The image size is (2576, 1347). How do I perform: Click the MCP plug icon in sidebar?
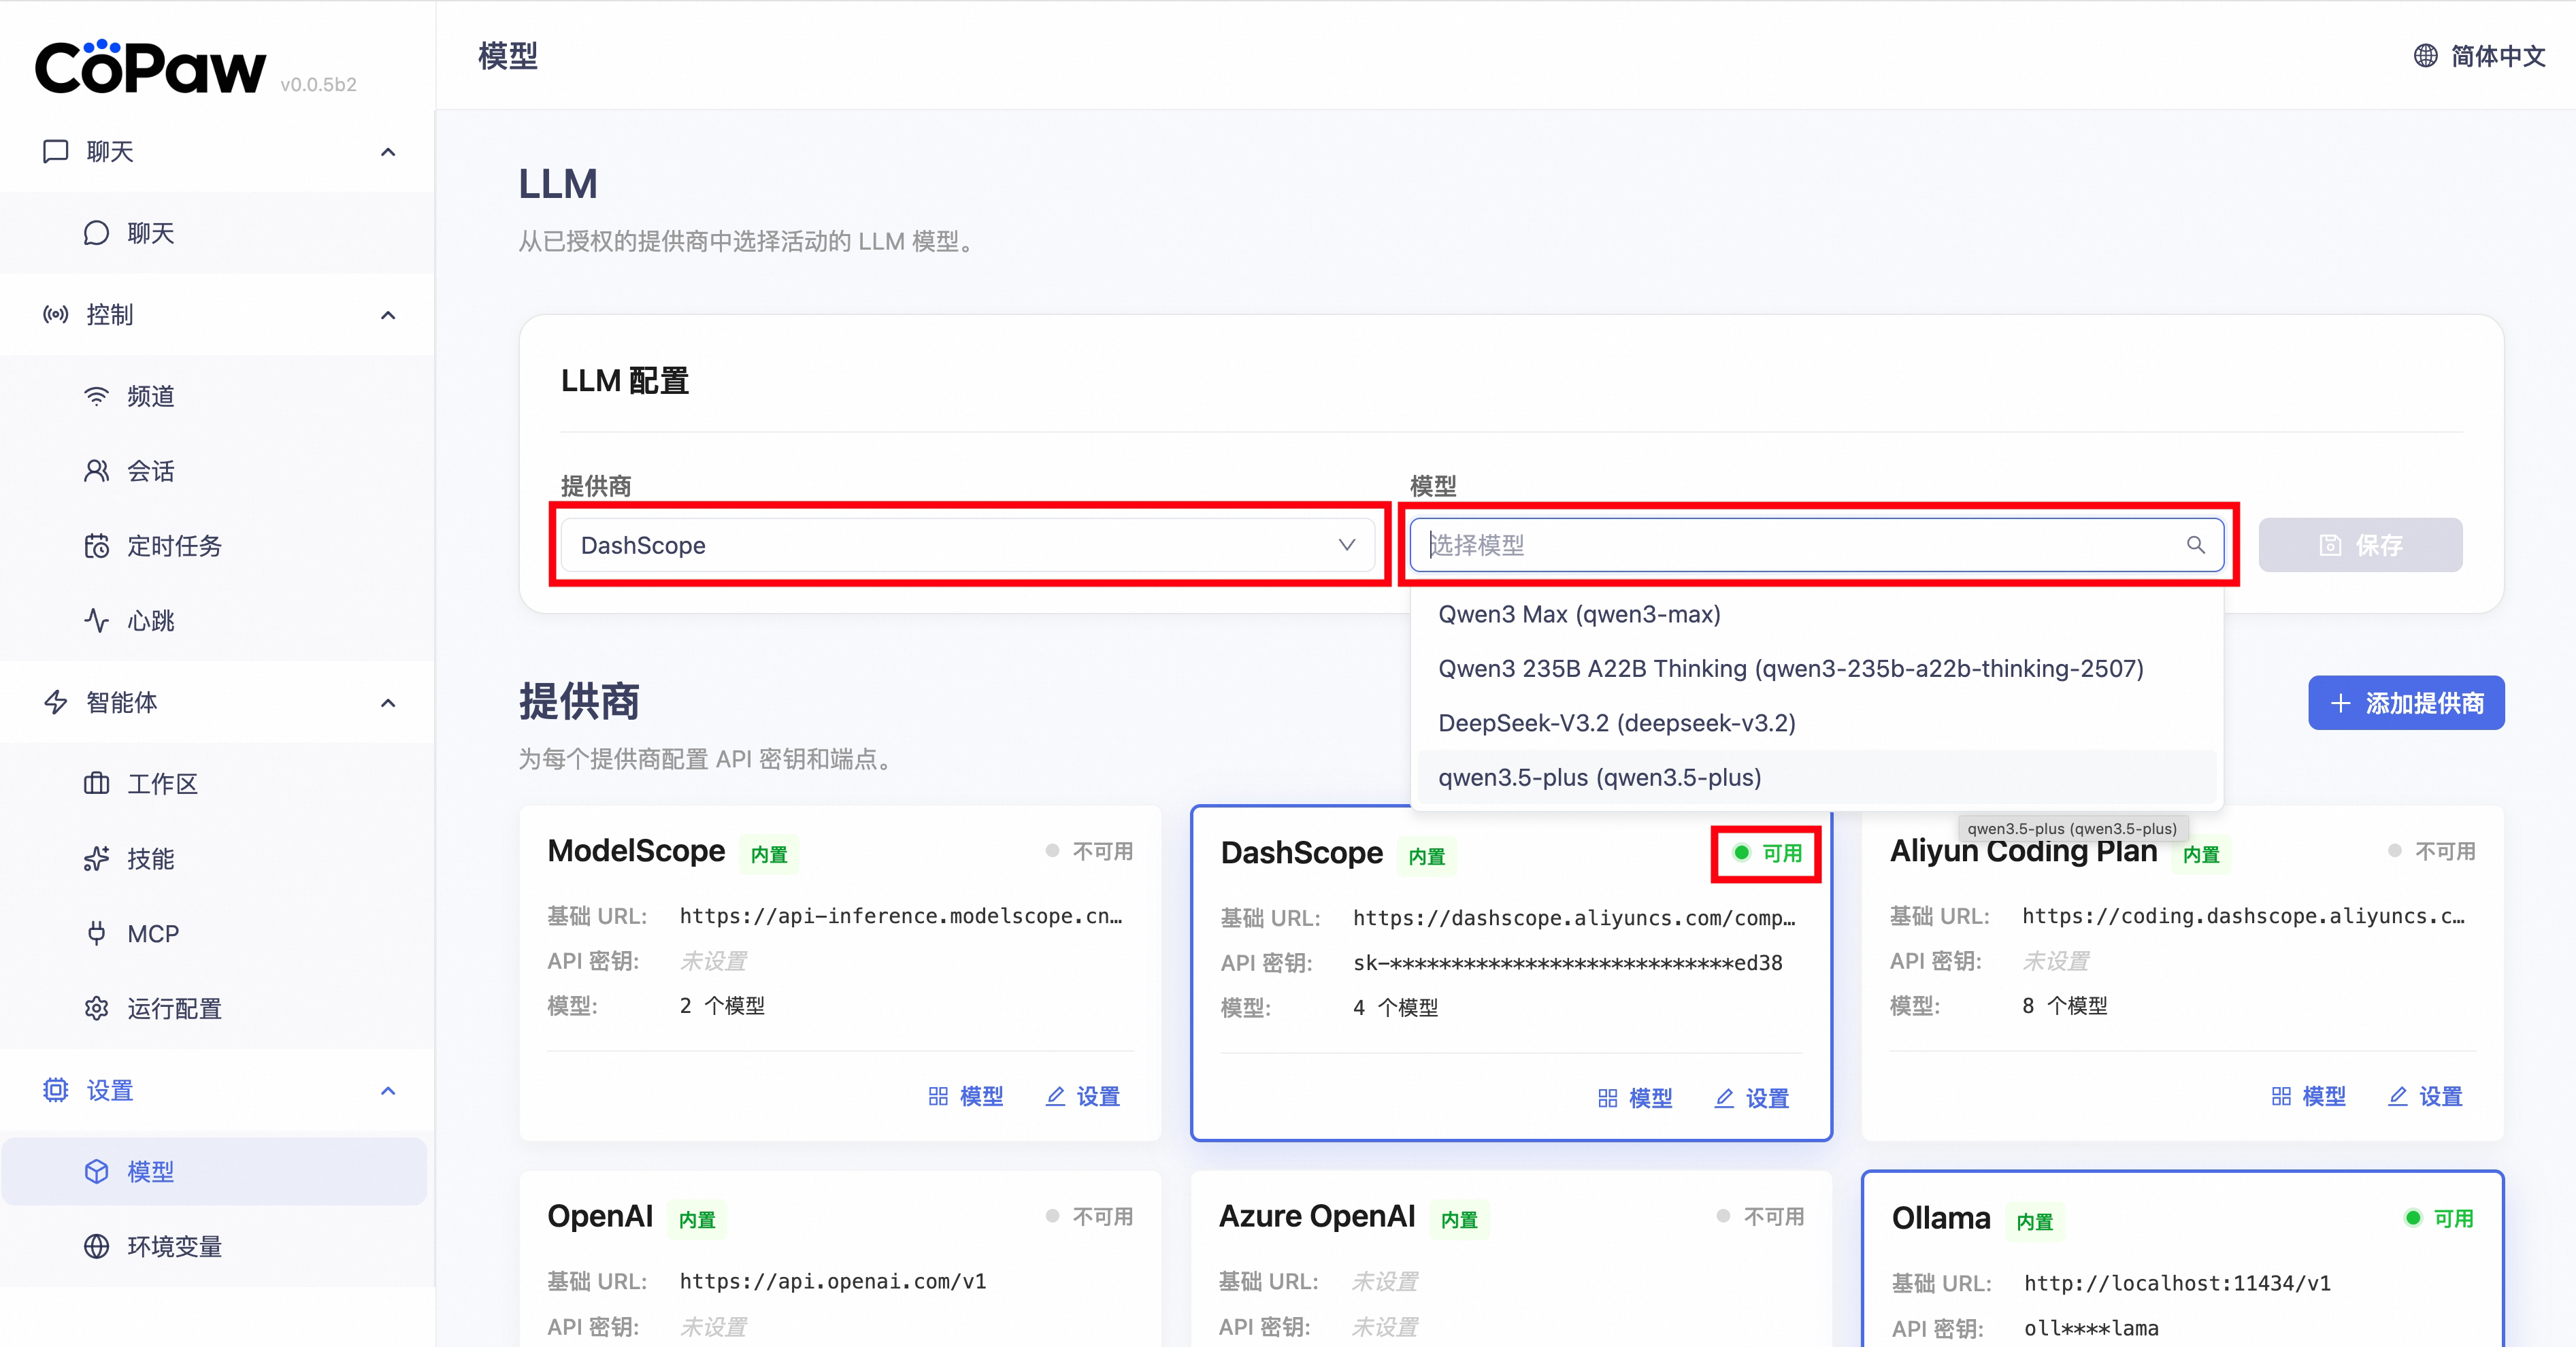[x=96, y=934]
